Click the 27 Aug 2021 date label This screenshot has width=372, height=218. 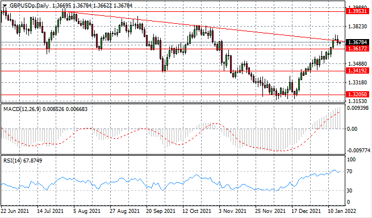tap(124, 211)
